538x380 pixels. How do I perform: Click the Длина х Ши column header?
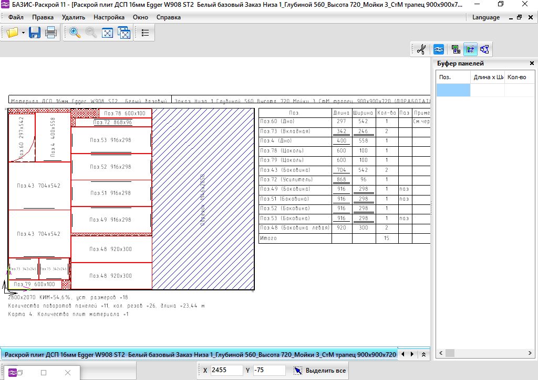point(487,77)
